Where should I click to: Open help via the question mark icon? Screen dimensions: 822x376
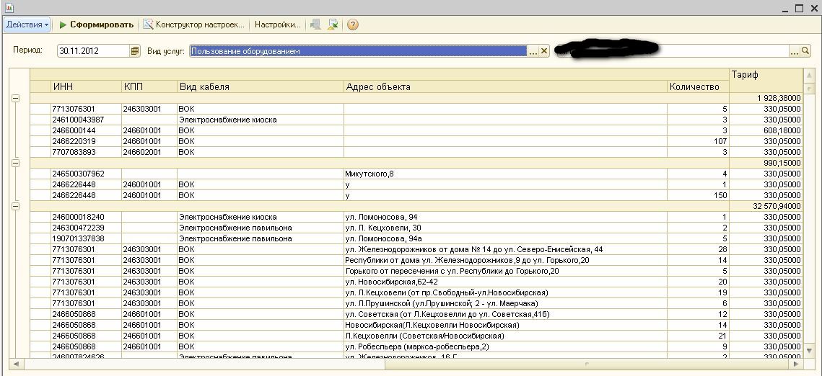pos(353,24)
